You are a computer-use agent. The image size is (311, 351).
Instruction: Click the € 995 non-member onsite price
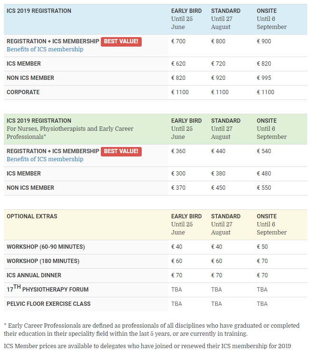click(x=264, y=78)
